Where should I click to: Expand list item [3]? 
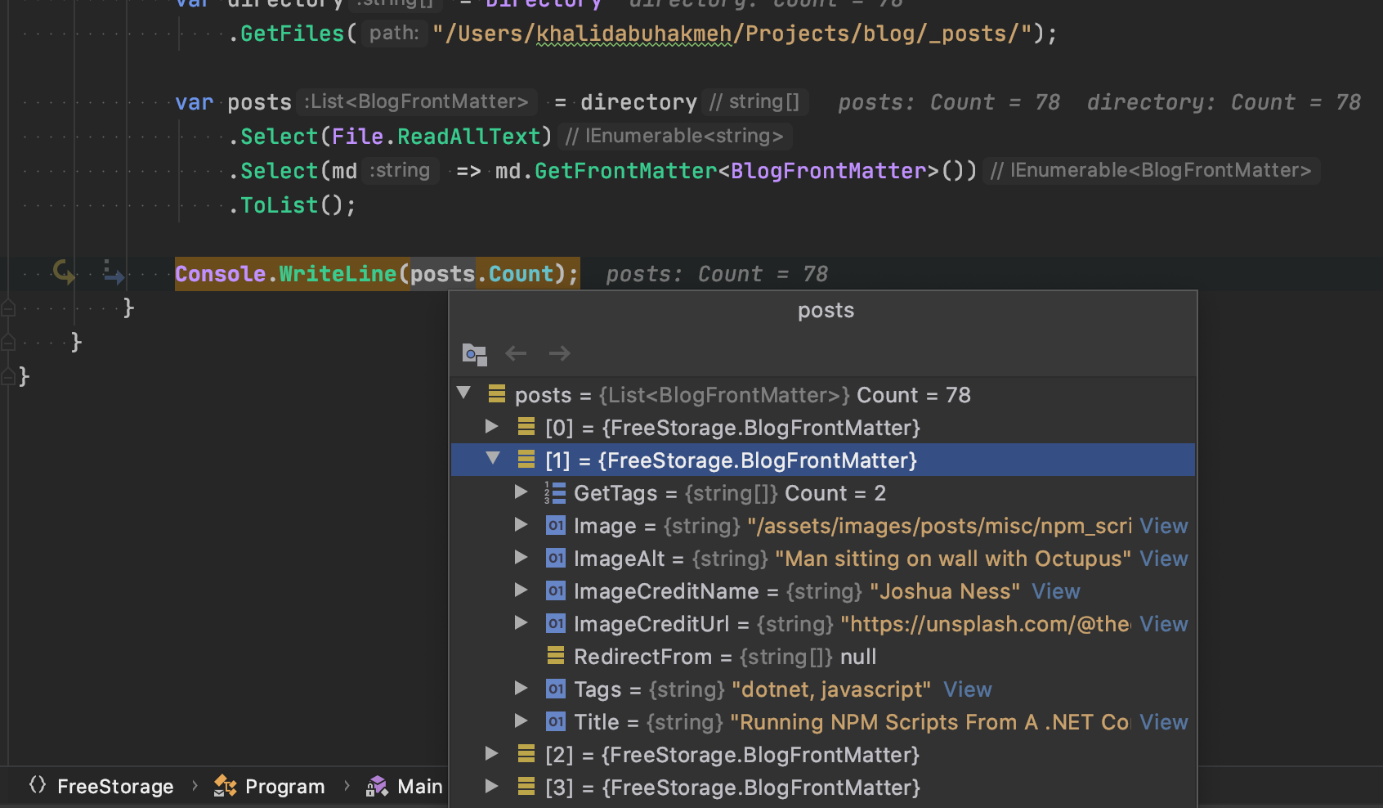click(x=492, y=786)
